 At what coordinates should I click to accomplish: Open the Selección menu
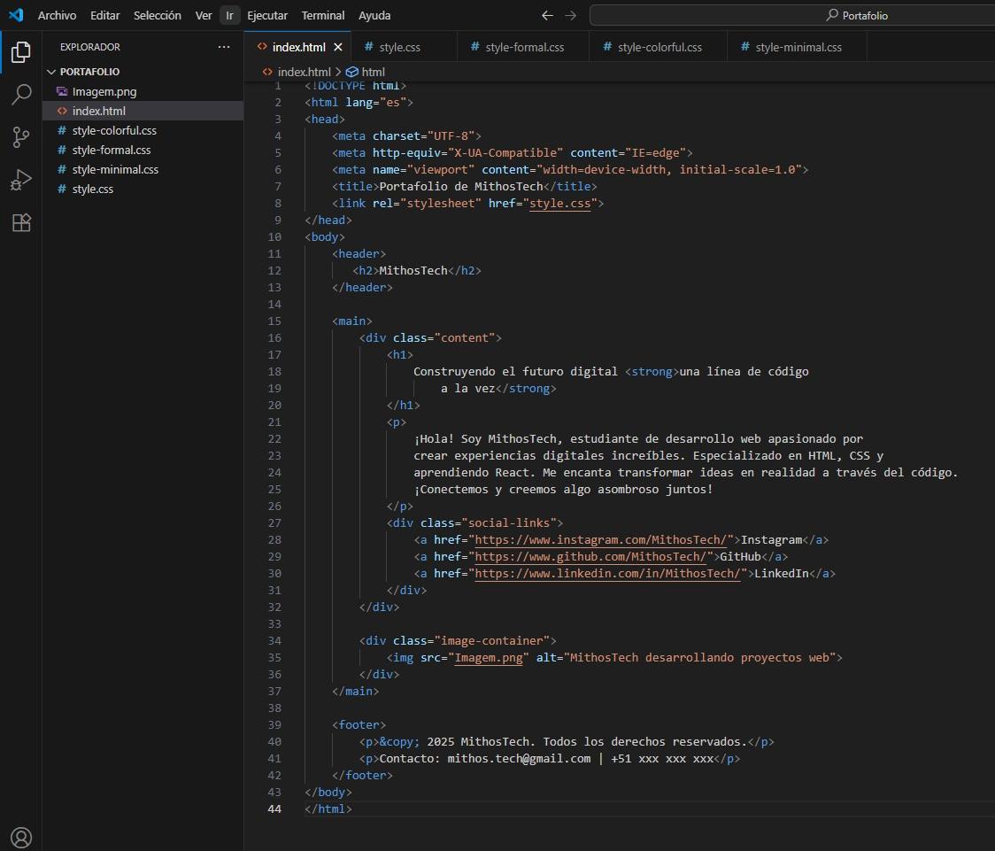pos(158,15)
